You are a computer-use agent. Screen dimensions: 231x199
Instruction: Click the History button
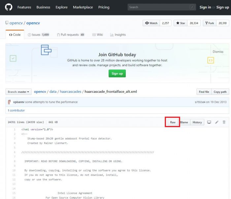coord(197,122)
